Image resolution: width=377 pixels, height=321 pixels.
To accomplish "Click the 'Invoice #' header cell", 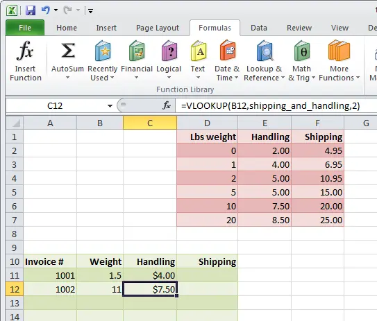I will 50,261.
